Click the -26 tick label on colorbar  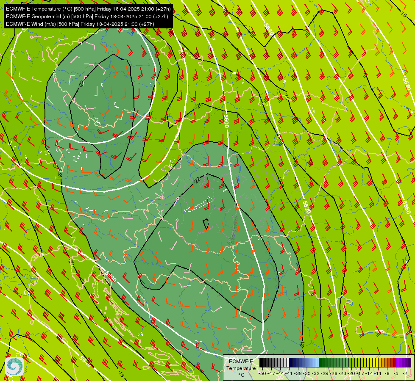(x=334, y=373)
